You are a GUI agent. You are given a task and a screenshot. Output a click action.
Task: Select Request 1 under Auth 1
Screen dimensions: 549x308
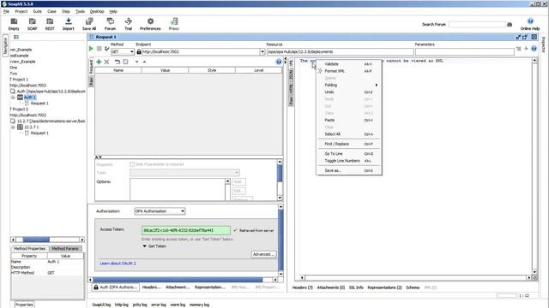[39, 104]
